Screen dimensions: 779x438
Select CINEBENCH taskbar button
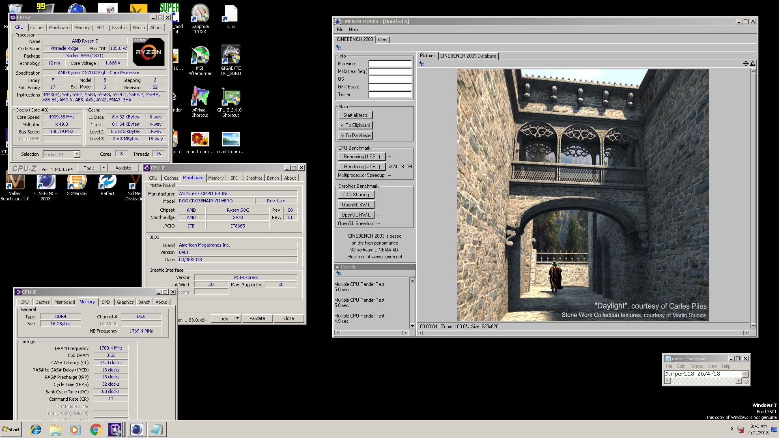(137, 429)
